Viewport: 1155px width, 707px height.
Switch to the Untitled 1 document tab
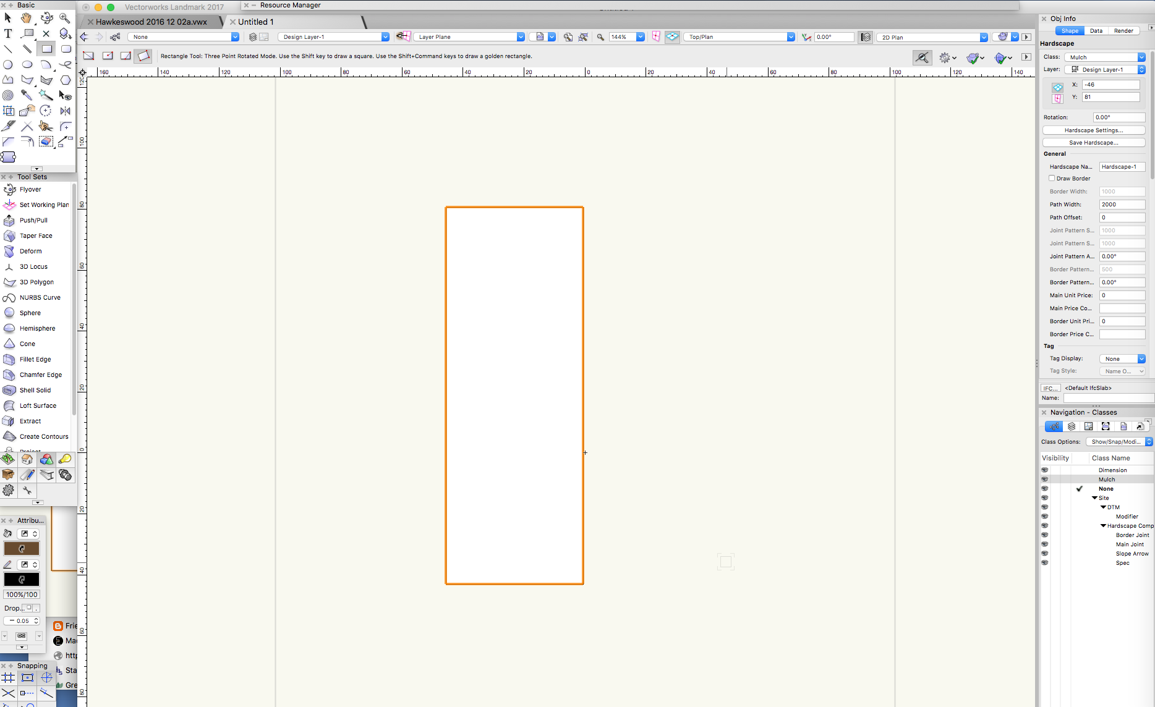point(255,22)
